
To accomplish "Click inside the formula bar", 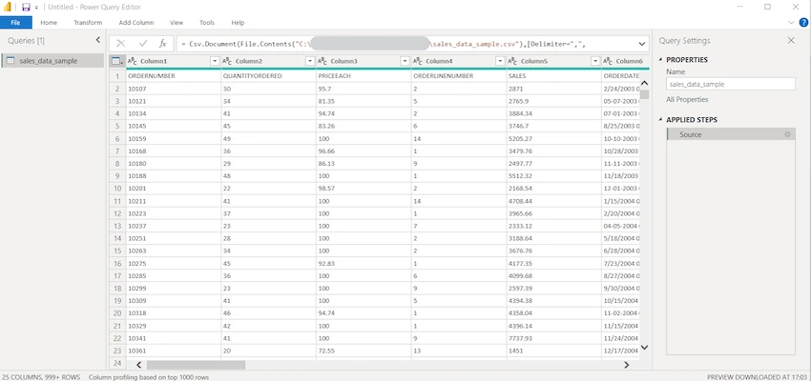I will (x=406, y=44).
